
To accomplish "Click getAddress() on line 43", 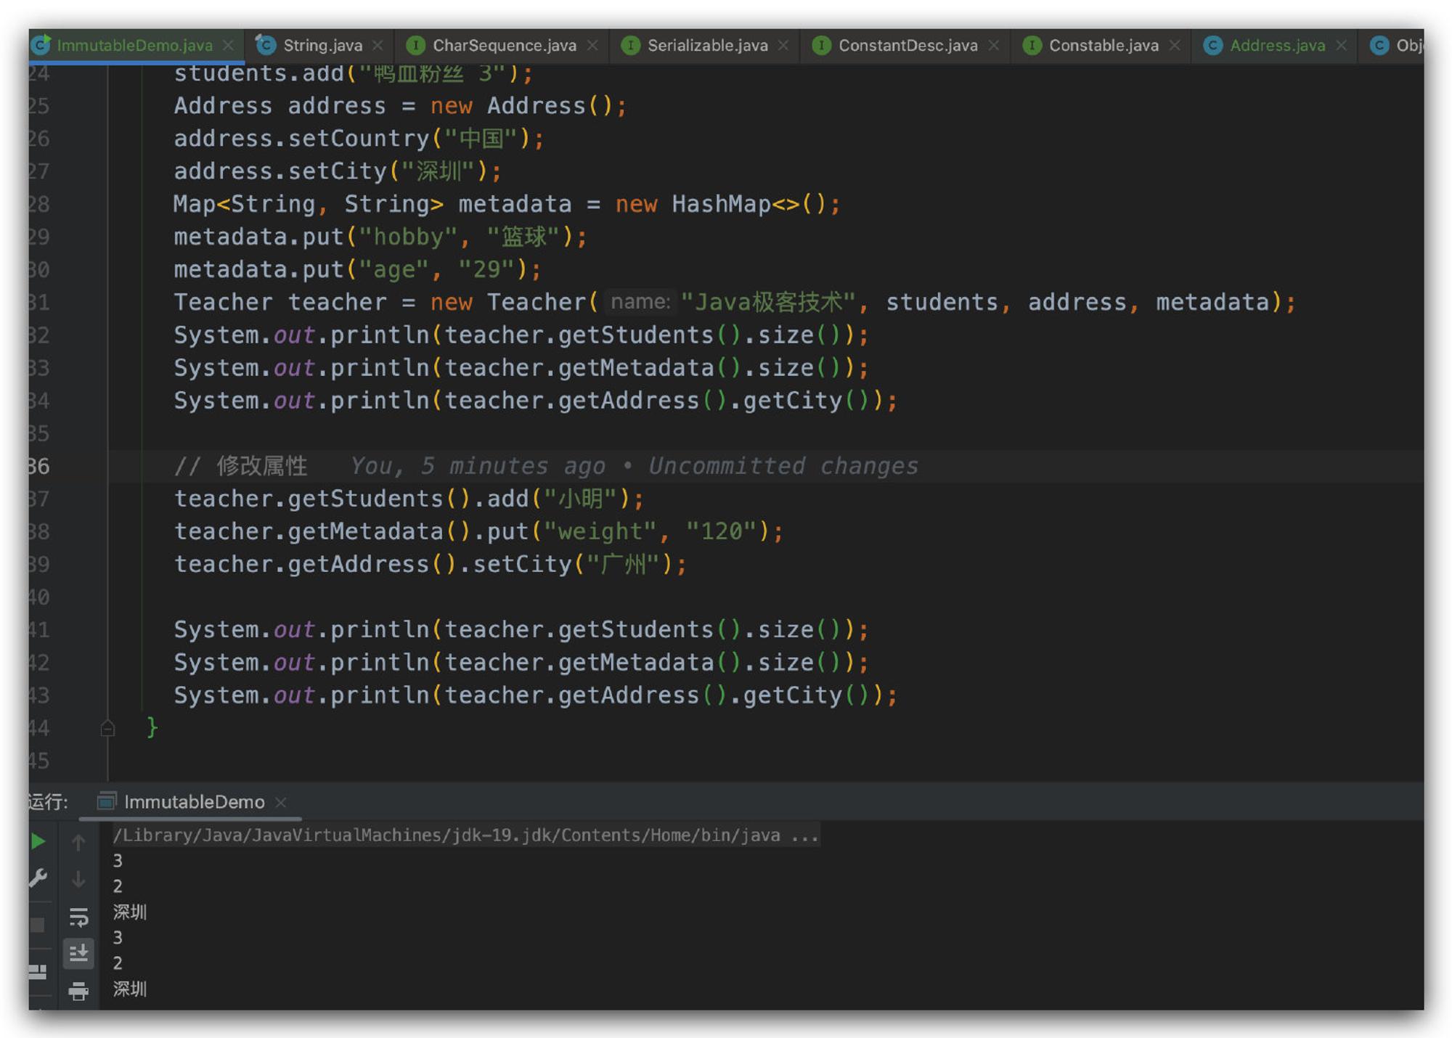I will (x=642, y=695).
